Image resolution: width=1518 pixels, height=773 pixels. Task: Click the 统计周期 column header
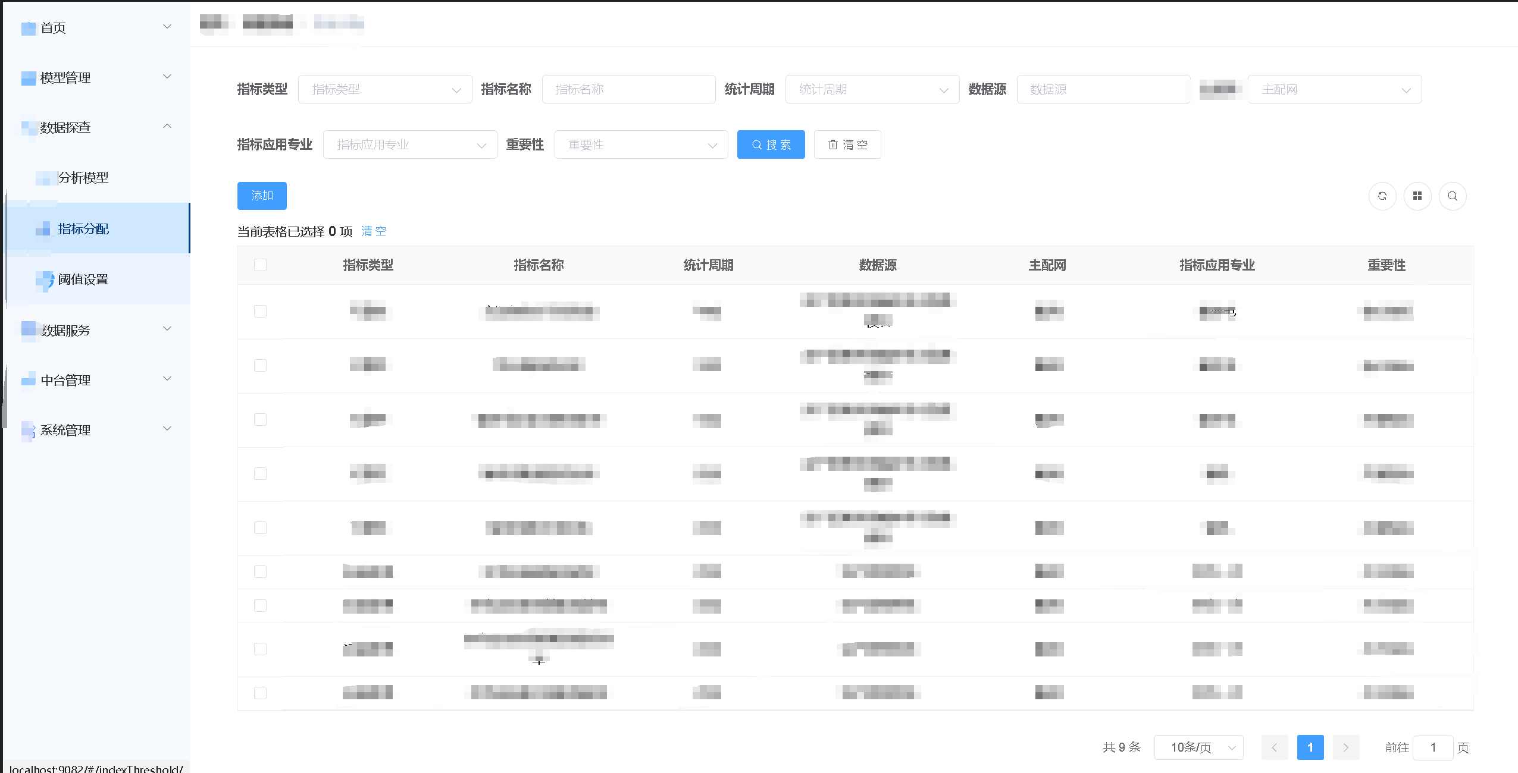[708, 265]
